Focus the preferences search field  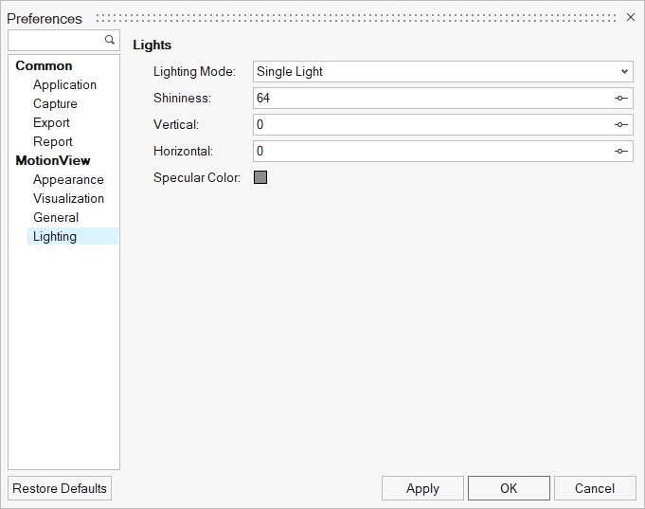(56, 41)
